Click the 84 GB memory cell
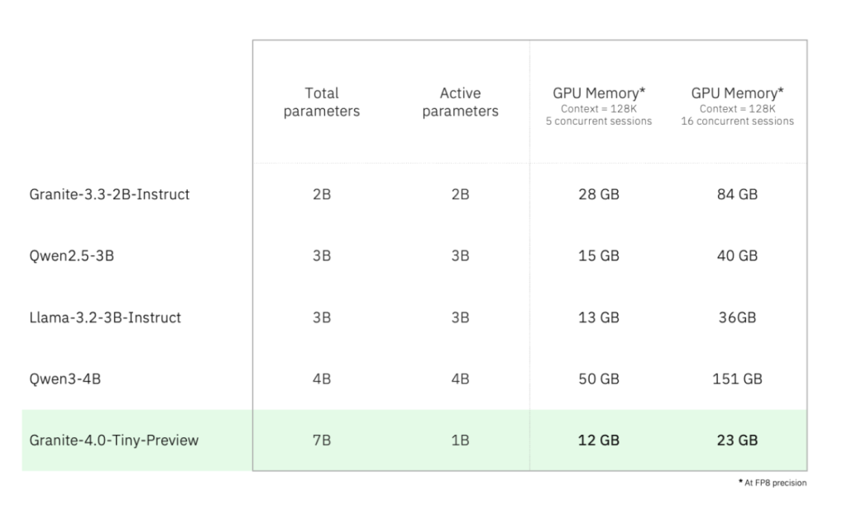 pos(737,194)
